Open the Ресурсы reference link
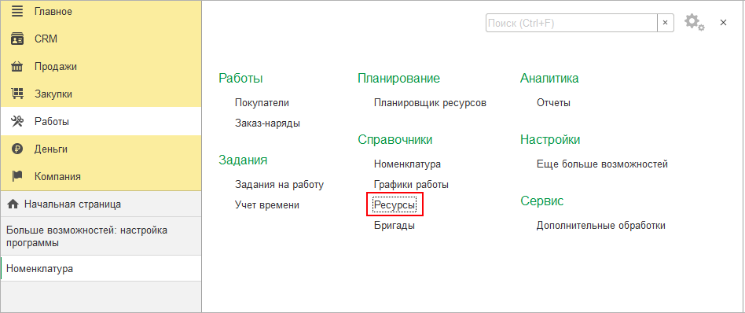This screenshot has width=745, height=313. [x=395, y=205]
